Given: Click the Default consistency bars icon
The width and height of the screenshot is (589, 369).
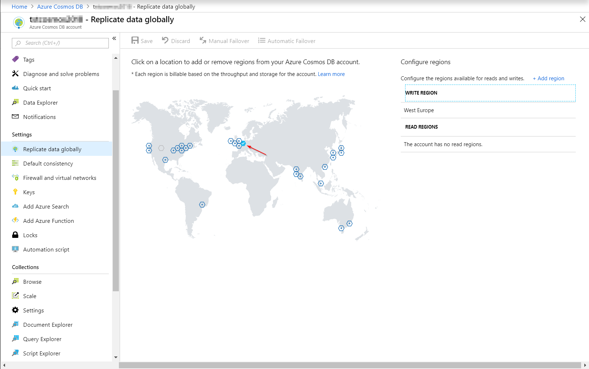Looking at the screenshot, I should [x=15, y=163].
